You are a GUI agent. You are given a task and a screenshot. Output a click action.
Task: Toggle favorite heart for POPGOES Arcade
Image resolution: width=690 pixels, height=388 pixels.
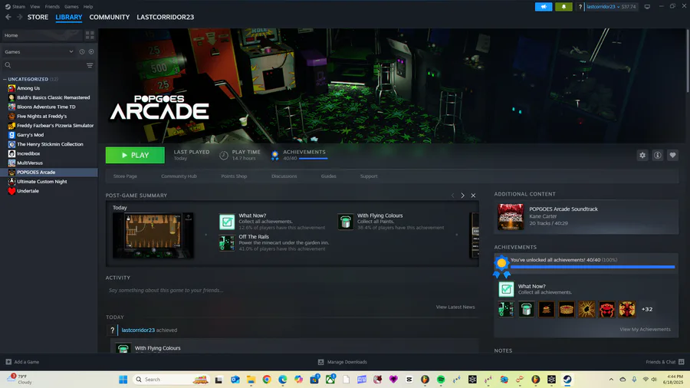tap(672, 155)
